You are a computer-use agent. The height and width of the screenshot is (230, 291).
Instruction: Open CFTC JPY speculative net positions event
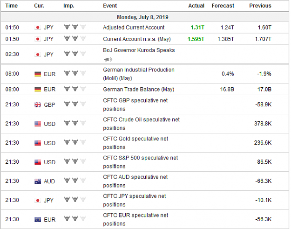click(x=135, y=200)
